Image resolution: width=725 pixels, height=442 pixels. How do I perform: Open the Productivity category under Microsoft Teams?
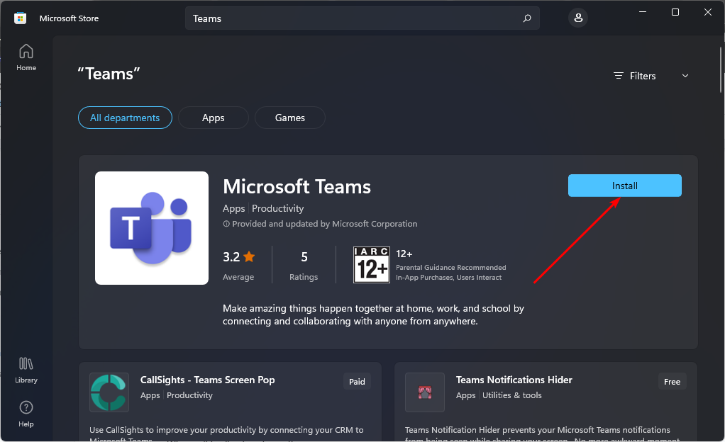277,208
